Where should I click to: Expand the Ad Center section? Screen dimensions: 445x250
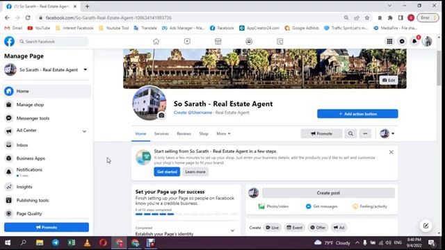click(x=84, y=131)
